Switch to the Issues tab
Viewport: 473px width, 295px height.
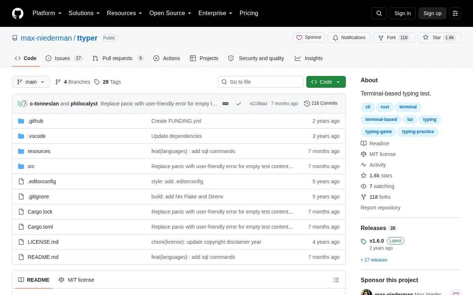click(64, 58)
